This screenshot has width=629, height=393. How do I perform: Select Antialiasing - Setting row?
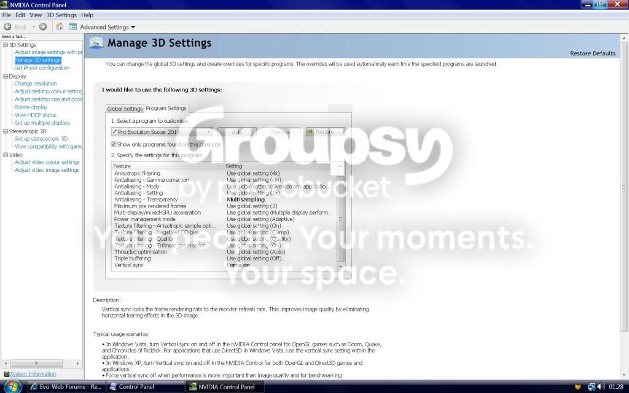pyautogui.click(x=224, y=193)
